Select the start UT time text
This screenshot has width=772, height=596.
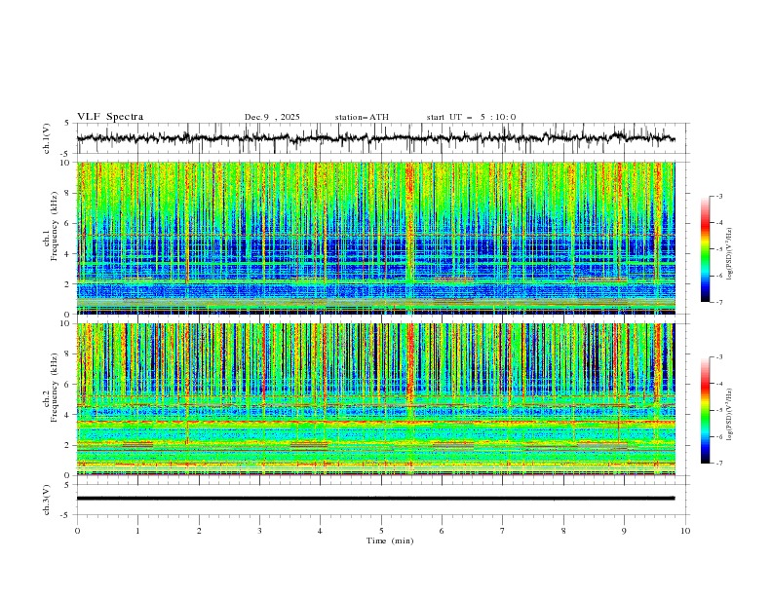click(x=471, y=117)
